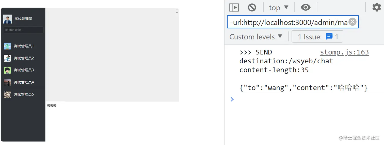Open the stomp.js:163 source link
The height and width of the screenshot is (145, 384).
(344, 52)
